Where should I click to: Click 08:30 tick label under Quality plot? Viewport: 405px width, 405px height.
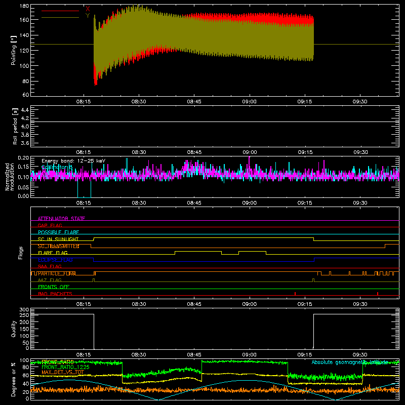(139, 355)
